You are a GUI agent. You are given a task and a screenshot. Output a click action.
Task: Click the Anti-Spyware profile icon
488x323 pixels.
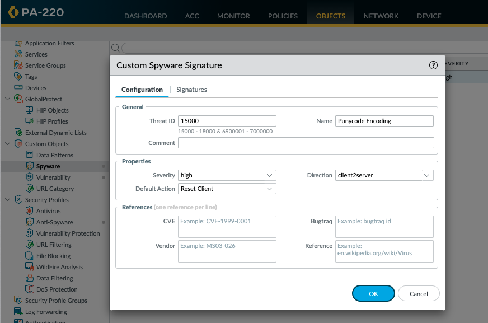coord(30,222)
